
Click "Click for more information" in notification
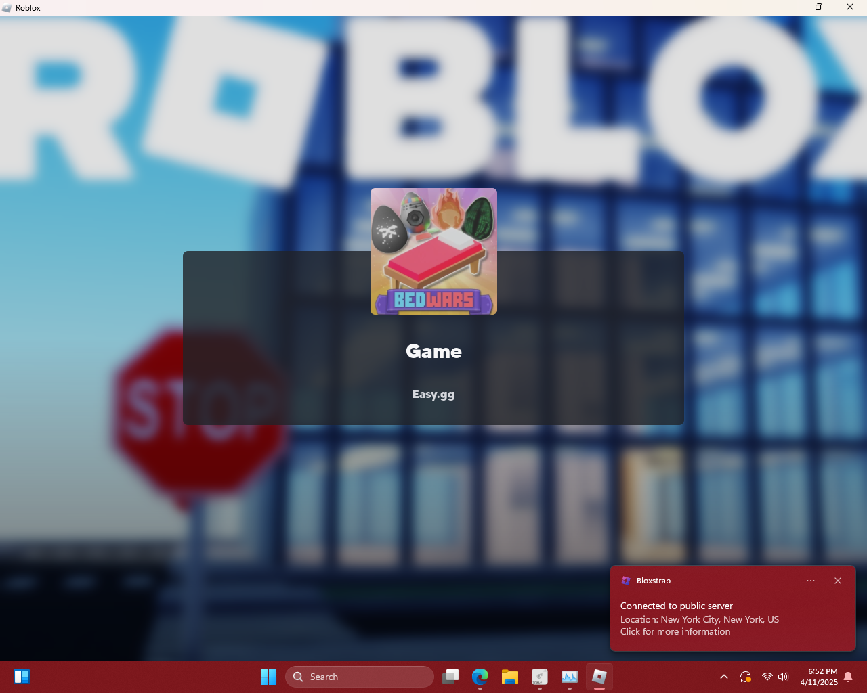click(x=675, y=631)
